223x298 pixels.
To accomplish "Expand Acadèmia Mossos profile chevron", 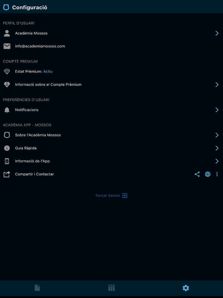I will coord(217,33).
